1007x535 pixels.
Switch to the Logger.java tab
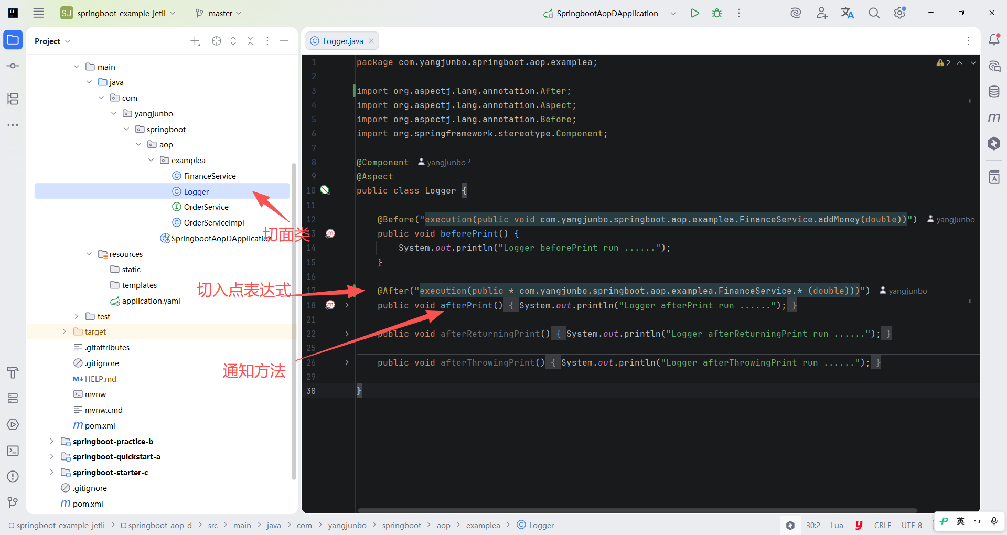(342, 41)
